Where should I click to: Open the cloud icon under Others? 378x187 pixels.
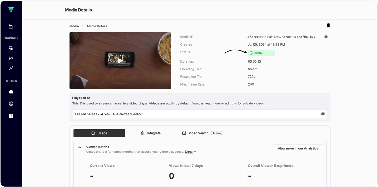(x=11, y=92)
